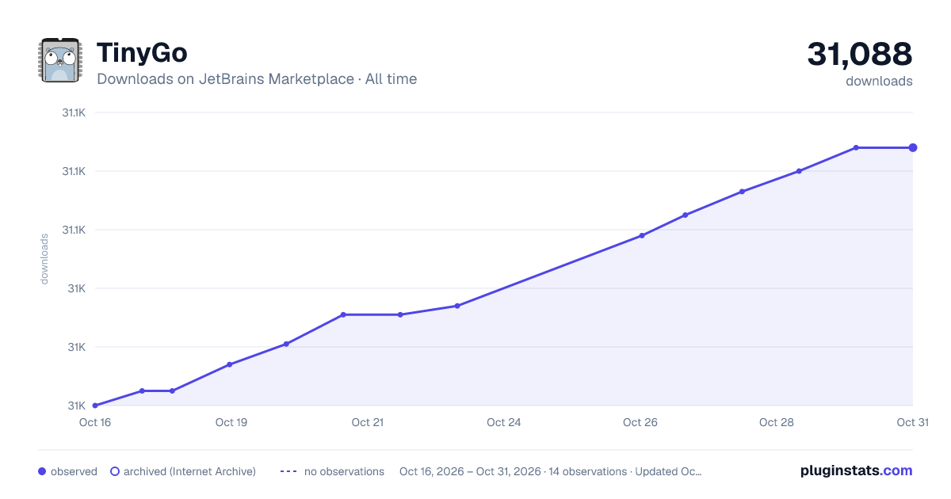Click the '31,088' total downloads figure
Viewport: 951px width, 499px height.
pyautogui.click(x=860, y=54)
